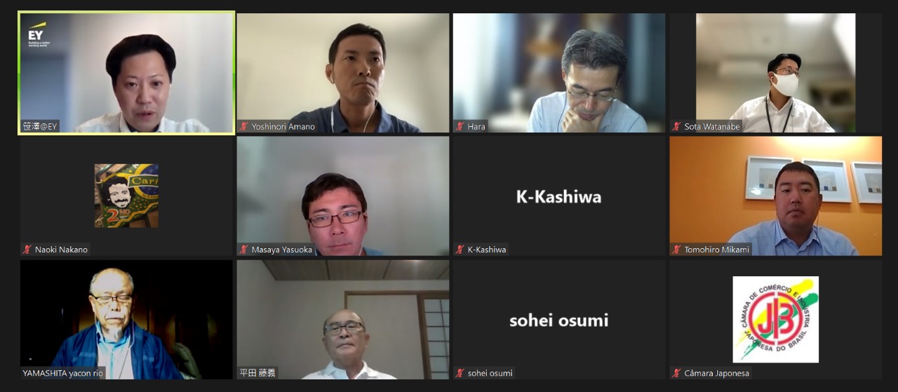Click Naoki Nakano's cartoon profile picture
The width and height of the screenshot is (898, 392).
pos(126,196)
